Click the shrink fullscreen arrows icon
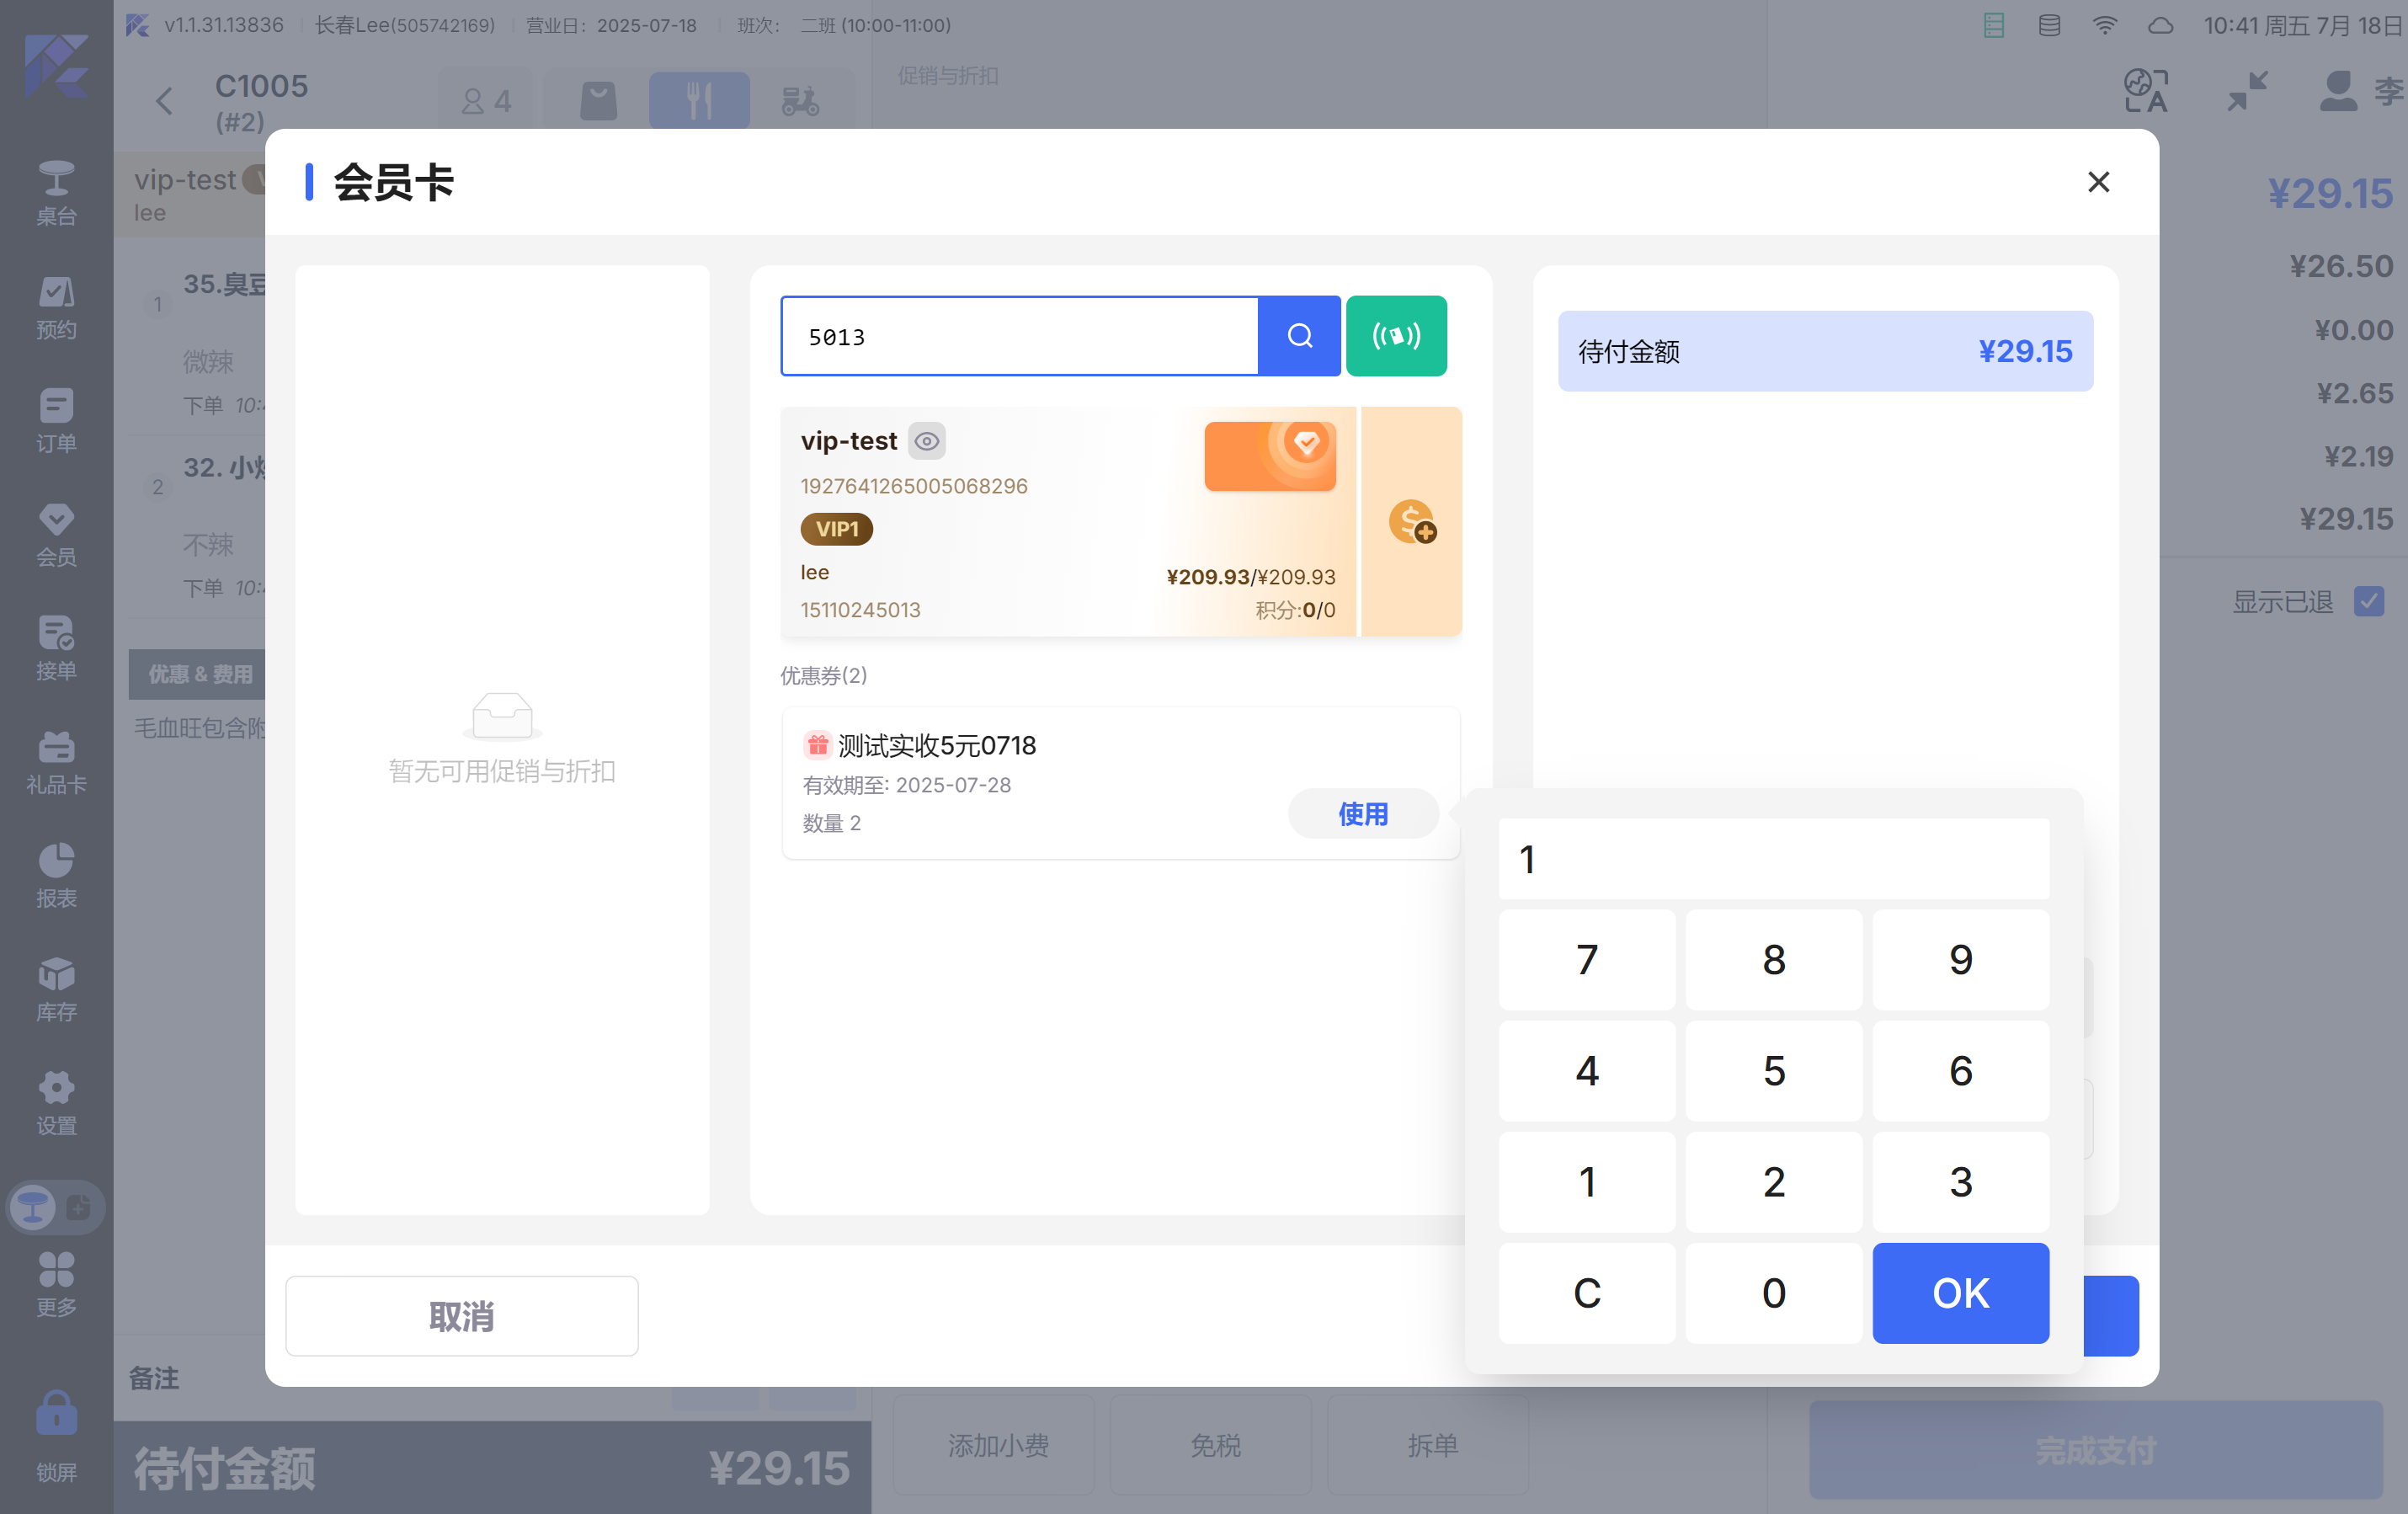The width and height of the screenshot is (2408, 1514). pos(2247,91)
